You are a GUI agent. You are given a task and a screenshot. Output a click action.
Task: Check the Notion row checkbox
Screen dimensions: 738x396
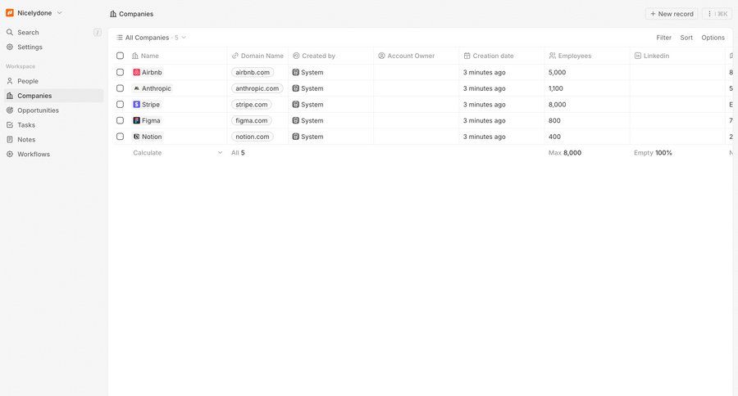[x=120, y=137]
